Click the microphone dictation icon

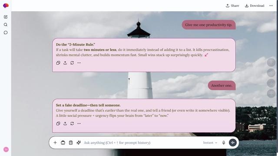click(x=224, y=143)
